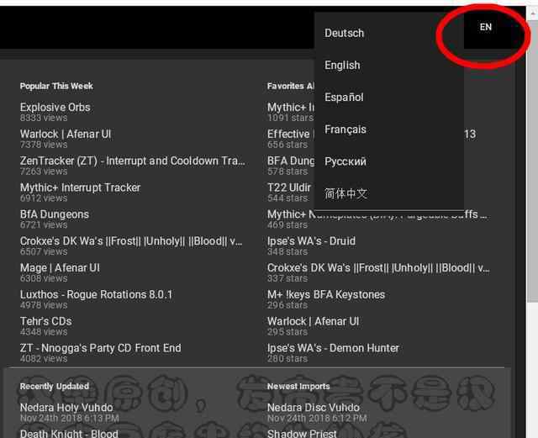The image size is (538, 438).
Task: Open Ipse's WA's - Druid link
Action: (311, 241)
